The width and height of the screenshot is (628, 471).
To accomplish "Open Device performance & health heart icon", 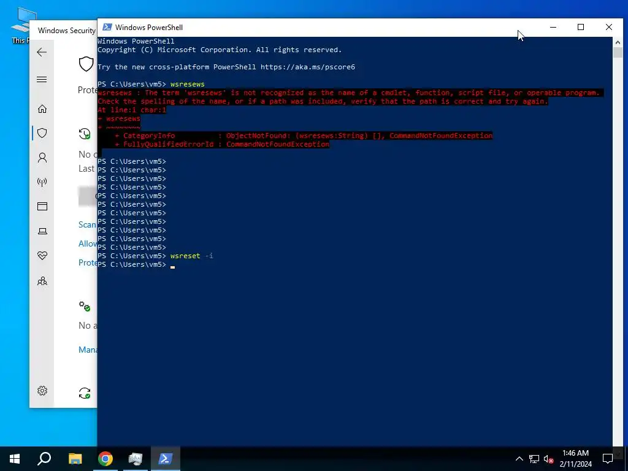I will point(42,256).
